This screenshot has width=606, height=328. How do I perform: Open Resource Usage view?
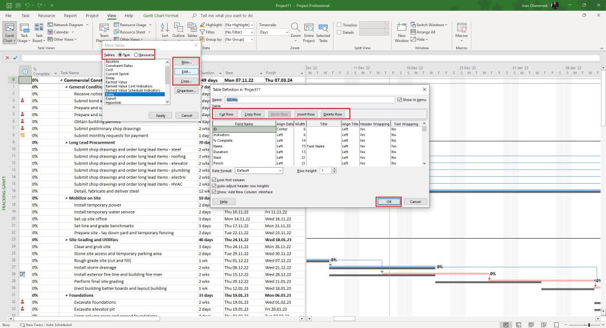coord(133,25)
